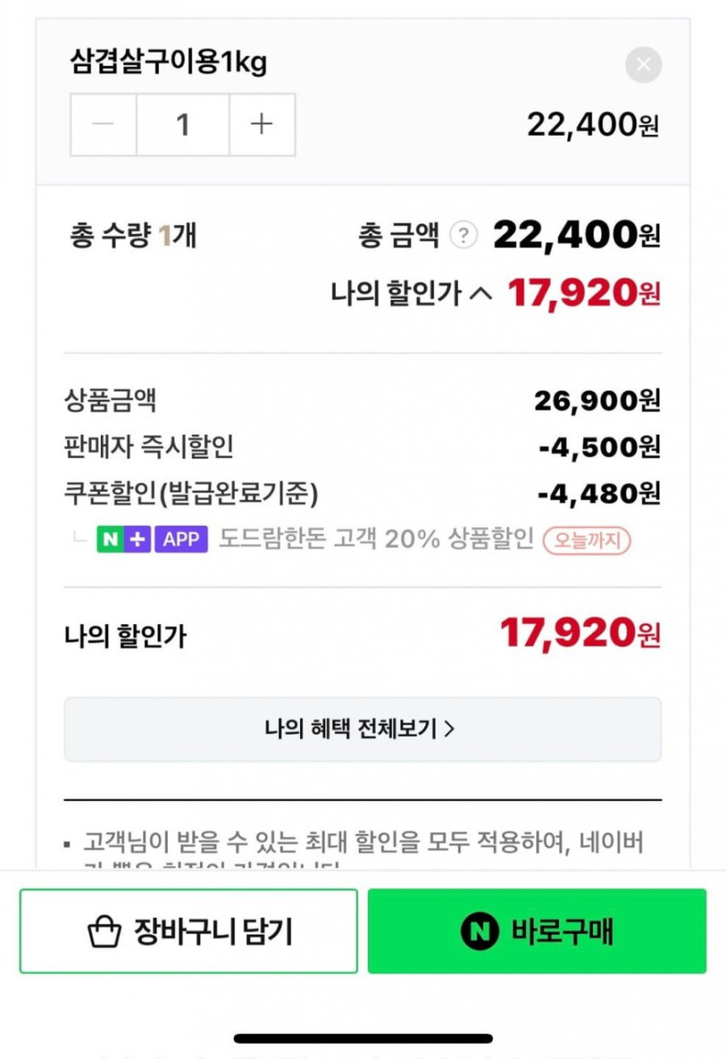Purchase now with 바로구매 button
This screenshot has width=726, height=1059.
point(536,931)
